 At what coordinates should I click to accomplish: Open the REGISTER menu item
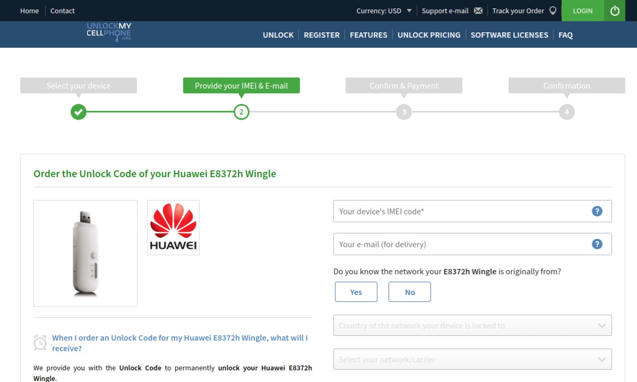coord(321,35)
